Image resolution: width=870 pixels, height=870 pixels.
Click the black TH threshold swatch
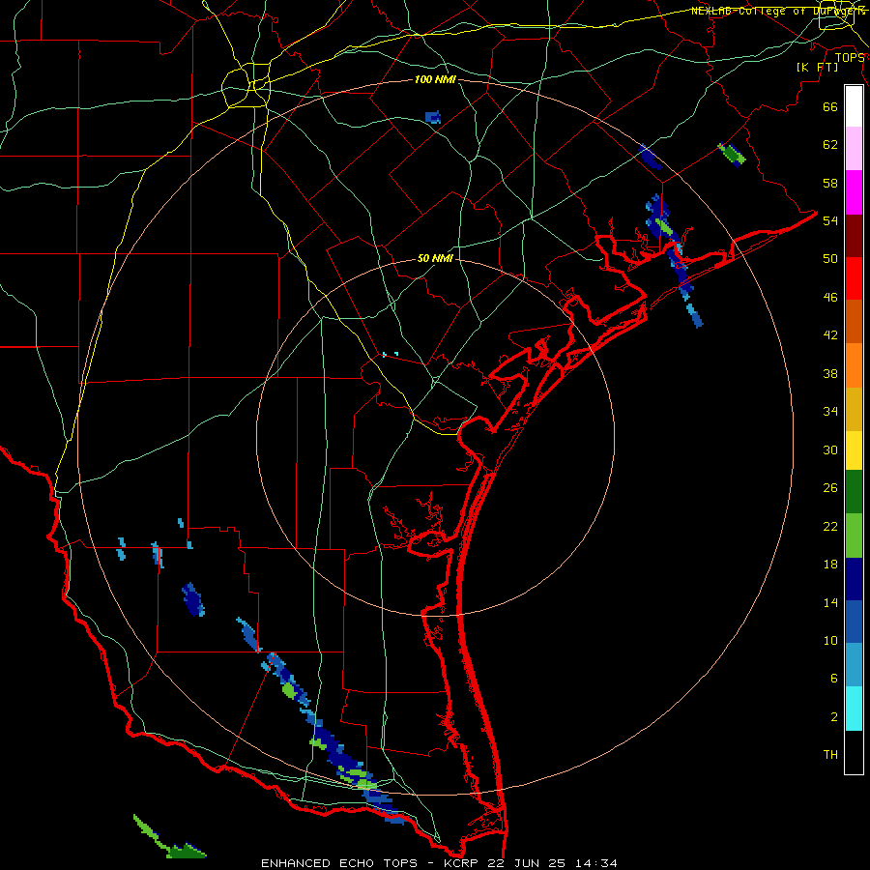point(854,752)
